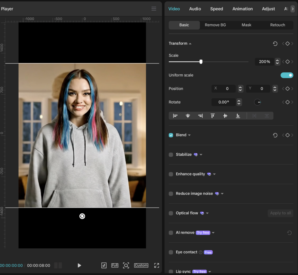Switch to the Audio tab
This screenshot has width=298, height=275.
[x=195, y=9]
